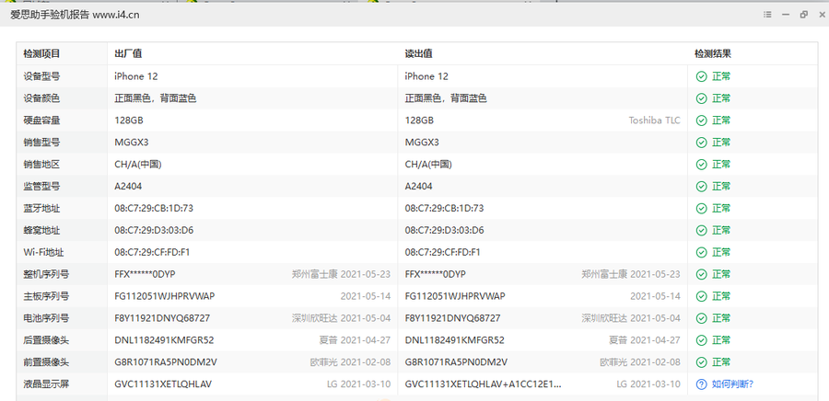Select the 设备型号 row label
The image size is (829, 401).
point(41,76)
